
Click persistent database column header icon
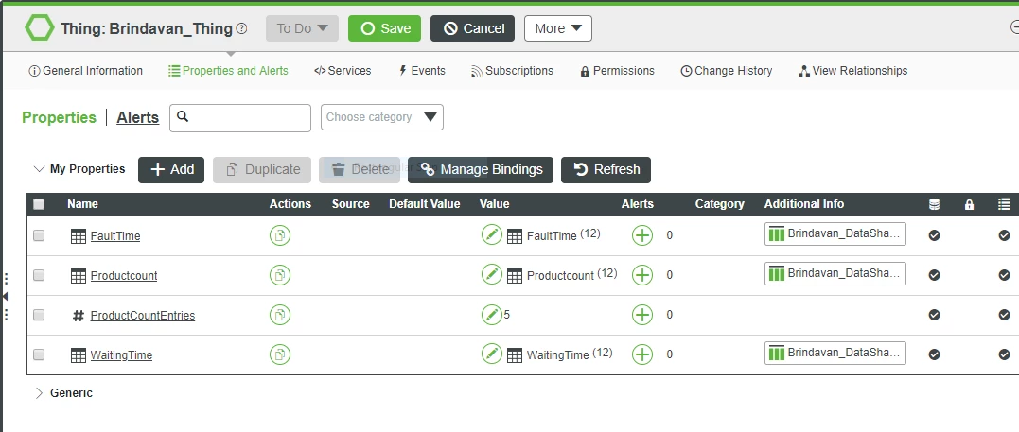tap(934, 204)
